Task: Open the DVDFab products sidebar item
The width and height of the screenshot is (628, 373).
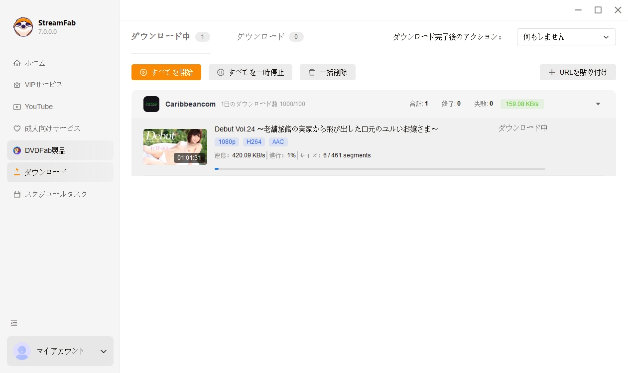Action: [45, 150]
